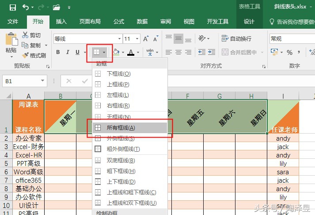Open the File (文件) tab
Viewport: 315px width, 215px height.
(13, 21)
